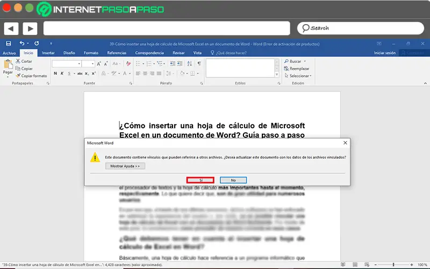Open the font size combo box
The width and height of the screenshot is (430, 269).
tap(88, 63)
